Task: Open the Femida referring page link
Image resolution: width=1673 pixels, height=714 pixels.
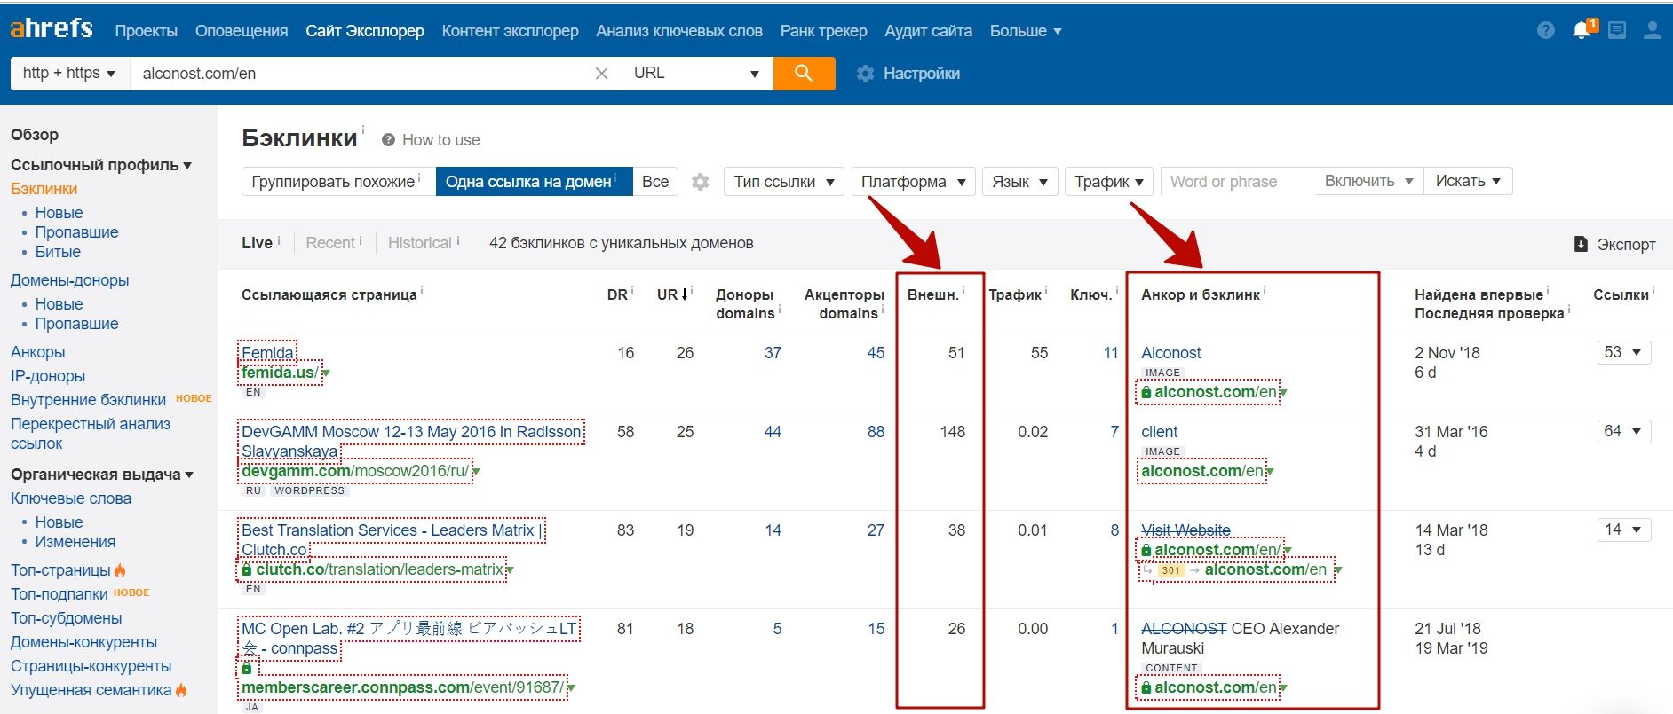Action: 267,353
